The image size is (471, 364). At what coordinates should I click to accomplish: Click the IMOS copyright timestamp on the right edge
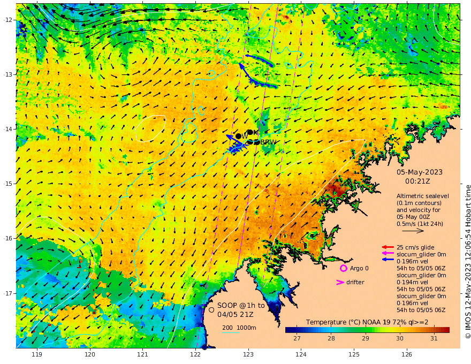[x=468, y=262]
